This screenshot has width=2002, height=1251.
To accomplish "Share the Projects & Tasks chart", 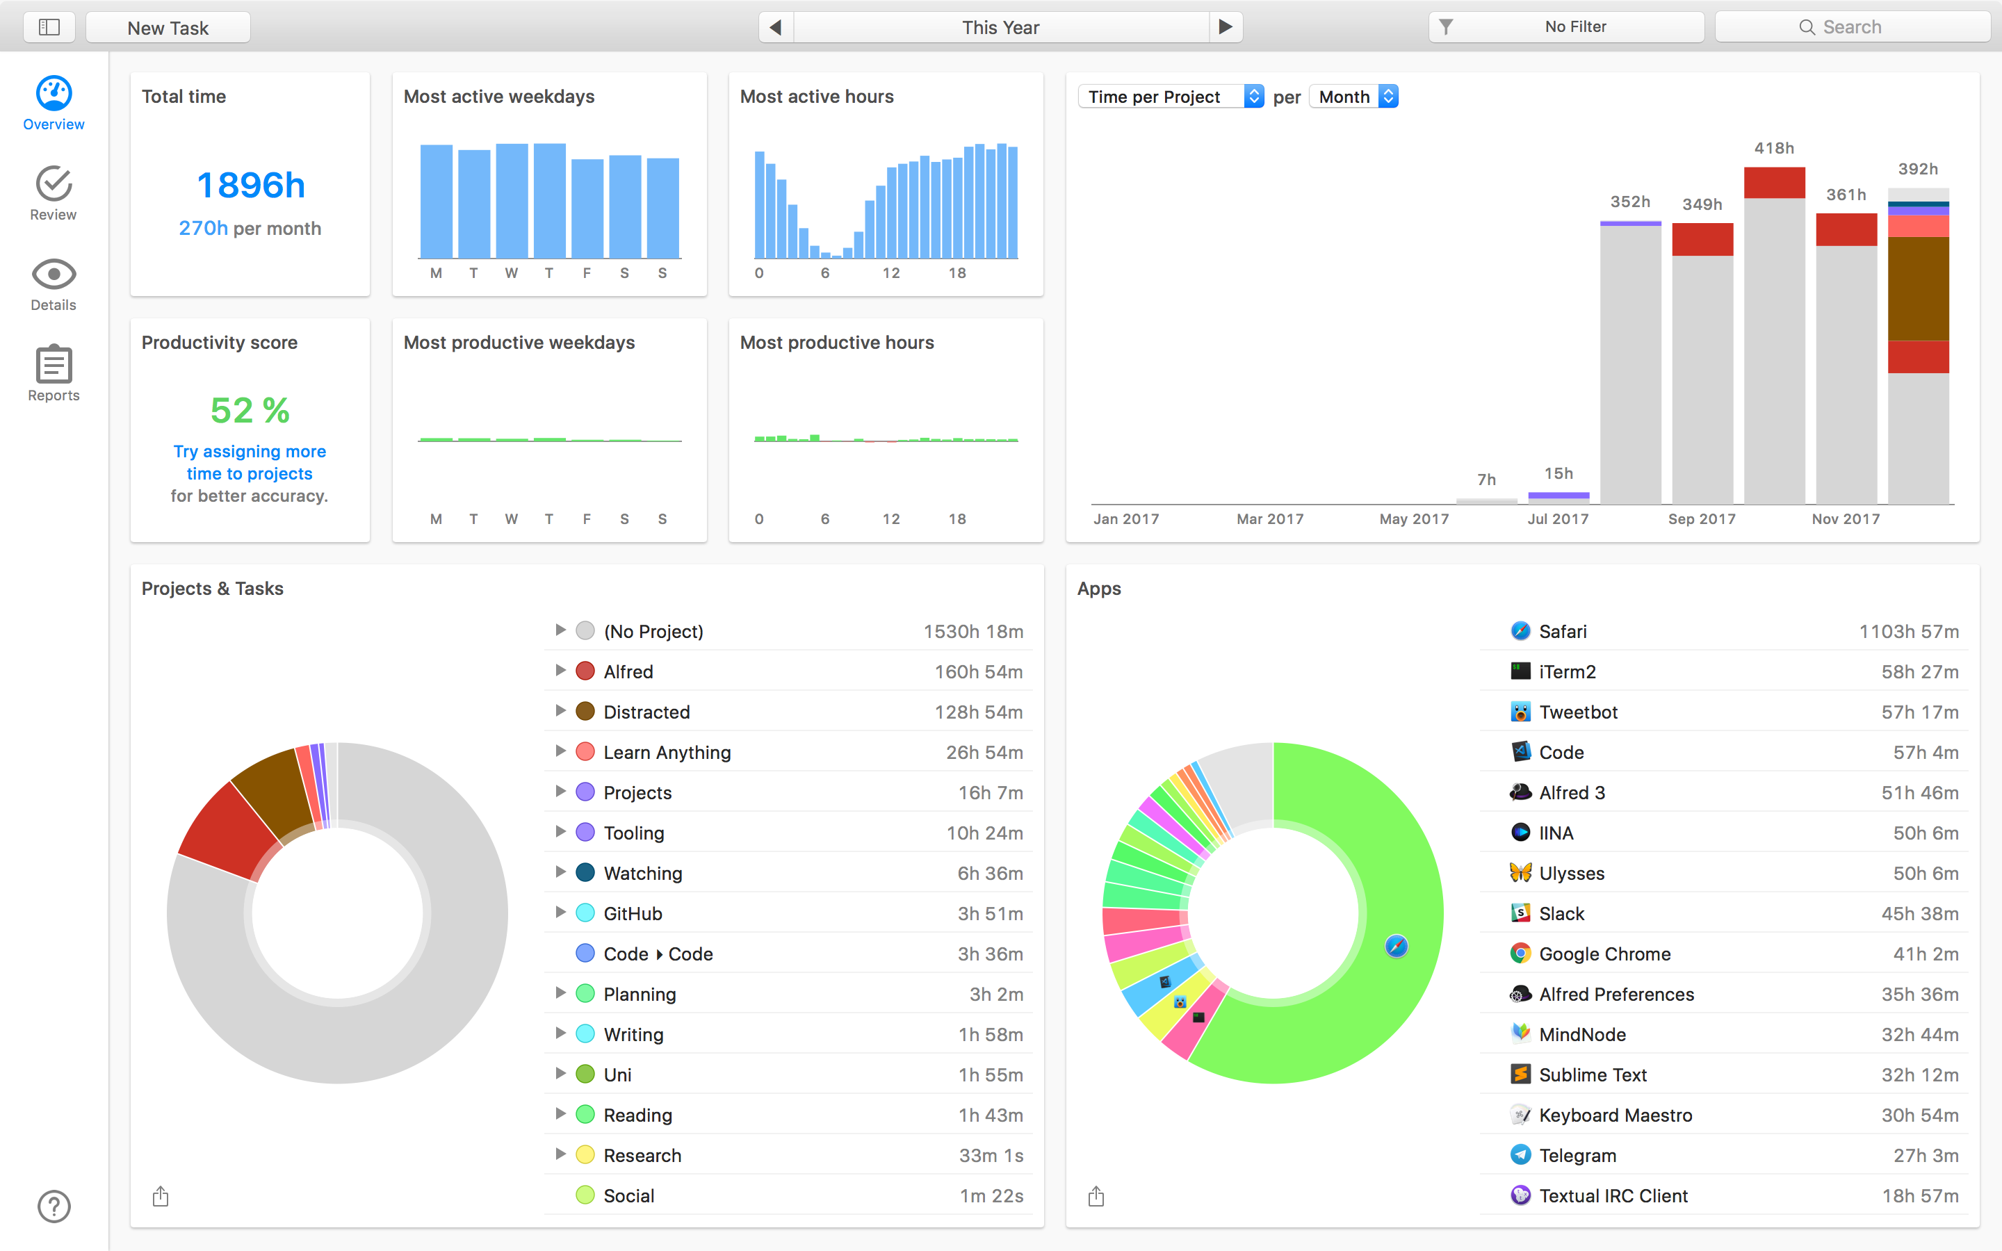I will pyautogui.click(x=161, y=1195).
